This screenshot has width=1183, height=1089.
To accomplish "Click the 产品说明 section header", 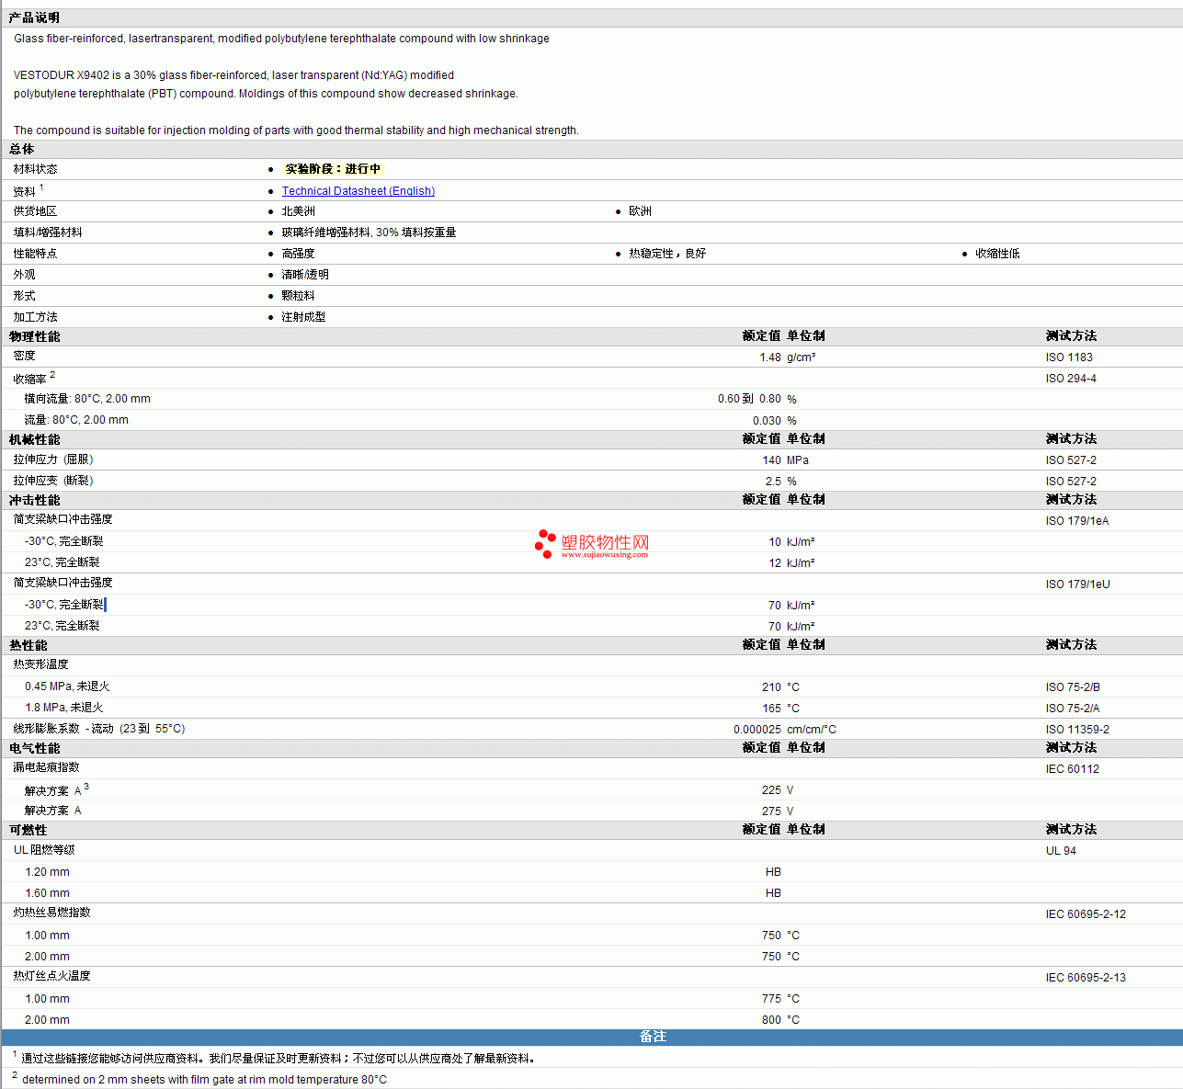I will [34, 18].
